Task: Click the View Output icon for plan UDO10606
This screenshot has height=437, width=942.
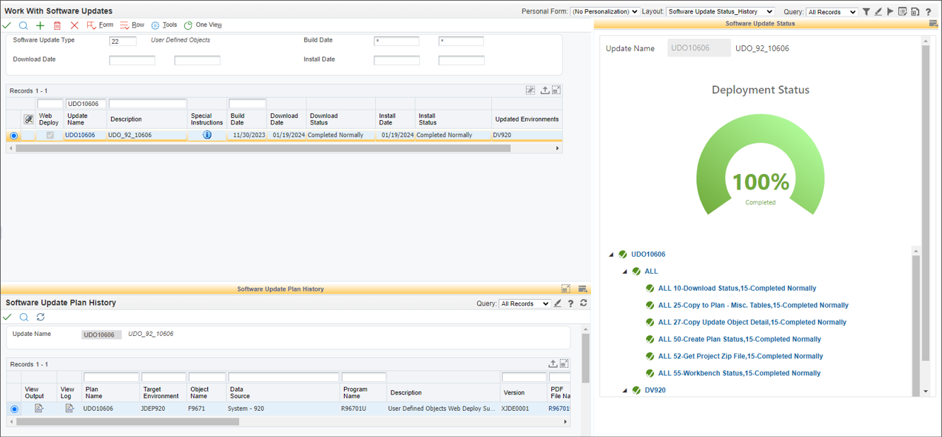Action: click(x=39, y=408)
